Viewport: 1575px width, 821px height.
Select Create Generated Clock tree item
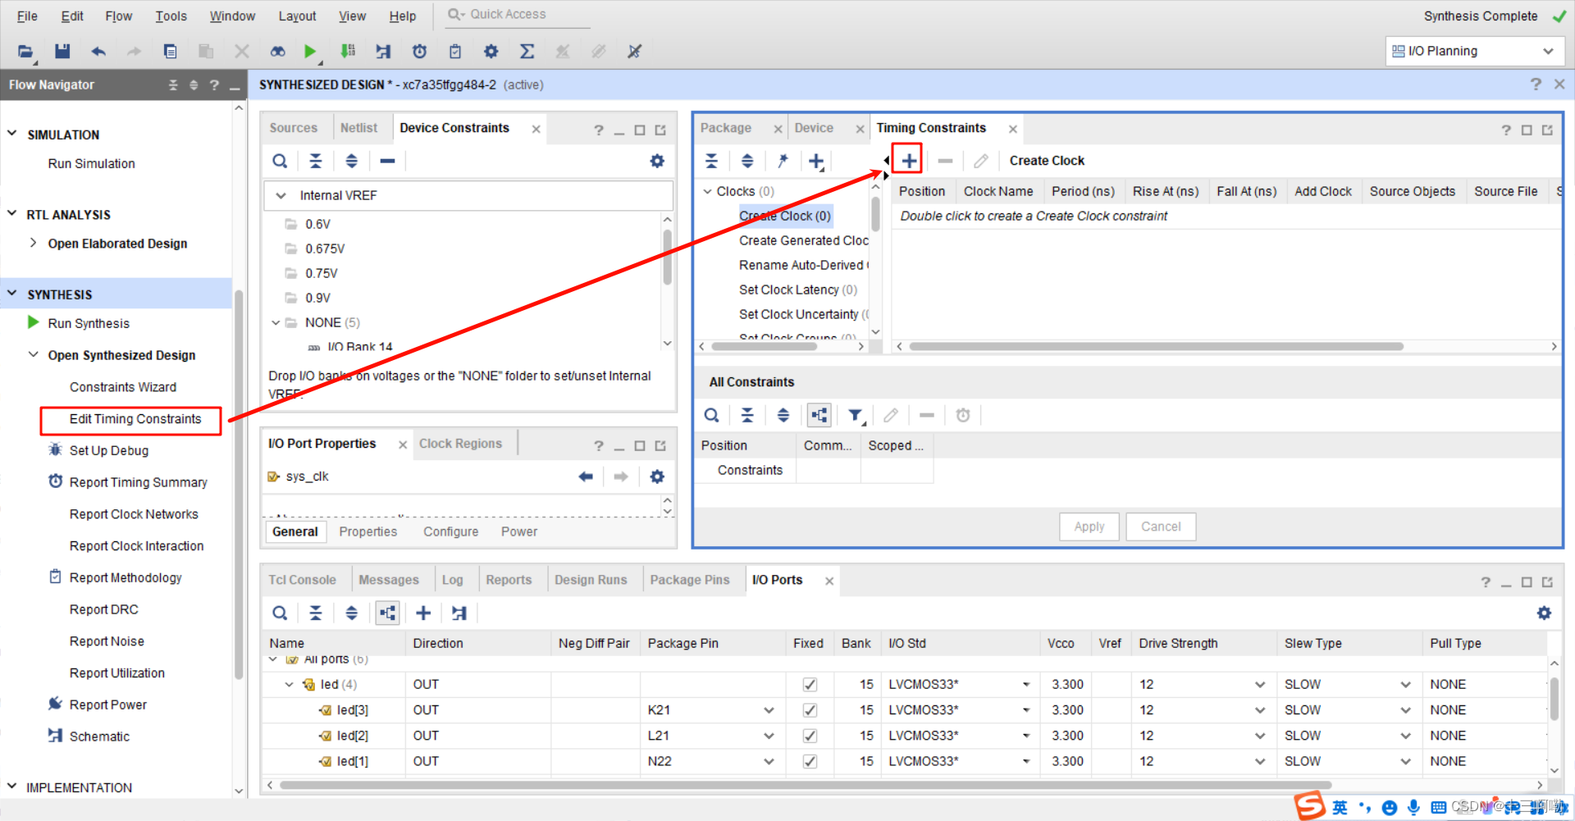tap(803, 240)
